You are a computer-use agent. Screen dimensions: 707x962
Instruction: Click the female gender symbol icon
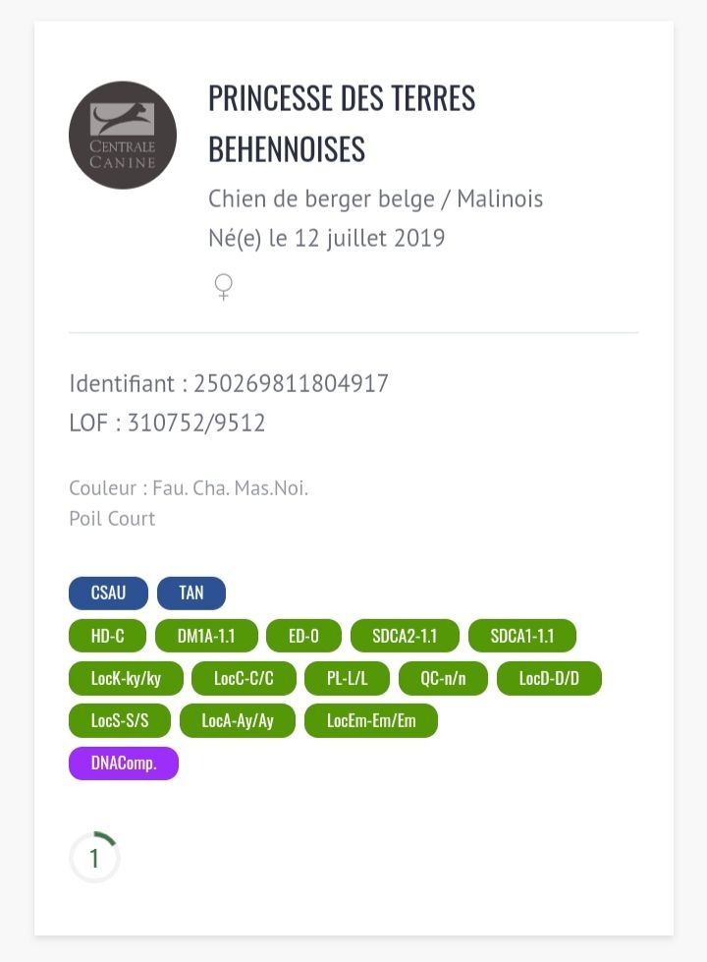[x=224, y=287]
